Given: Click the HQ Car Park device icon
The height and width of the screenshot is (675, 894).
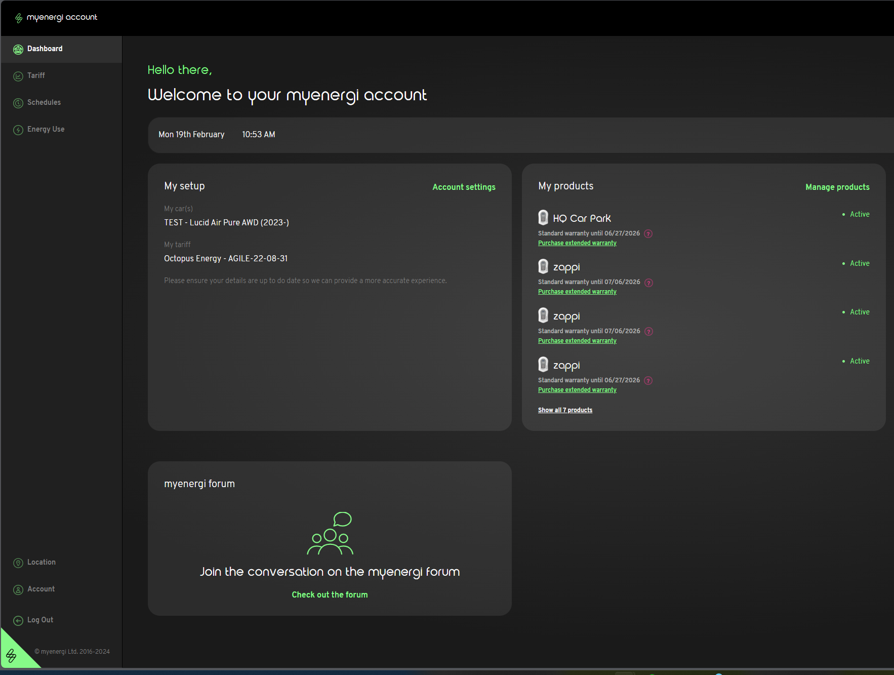Looking at the screenshot, I should click(x=543, y=217).
